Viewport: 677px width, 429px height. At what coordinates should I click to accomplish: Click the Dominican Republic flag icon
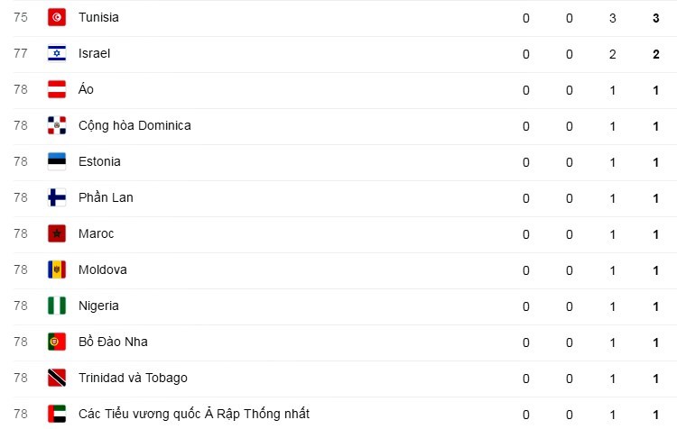[57, 125]
